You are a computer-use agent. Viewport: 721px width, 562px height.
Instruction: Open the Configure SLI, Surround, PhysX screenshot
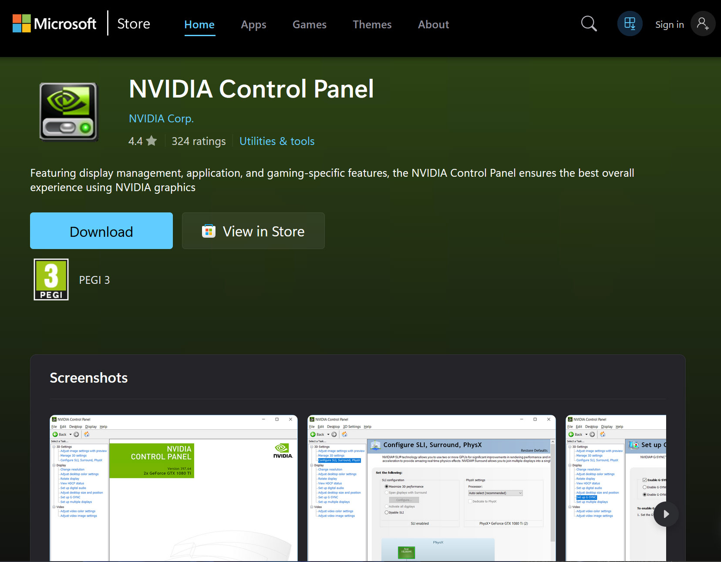(x=432, y=488)
